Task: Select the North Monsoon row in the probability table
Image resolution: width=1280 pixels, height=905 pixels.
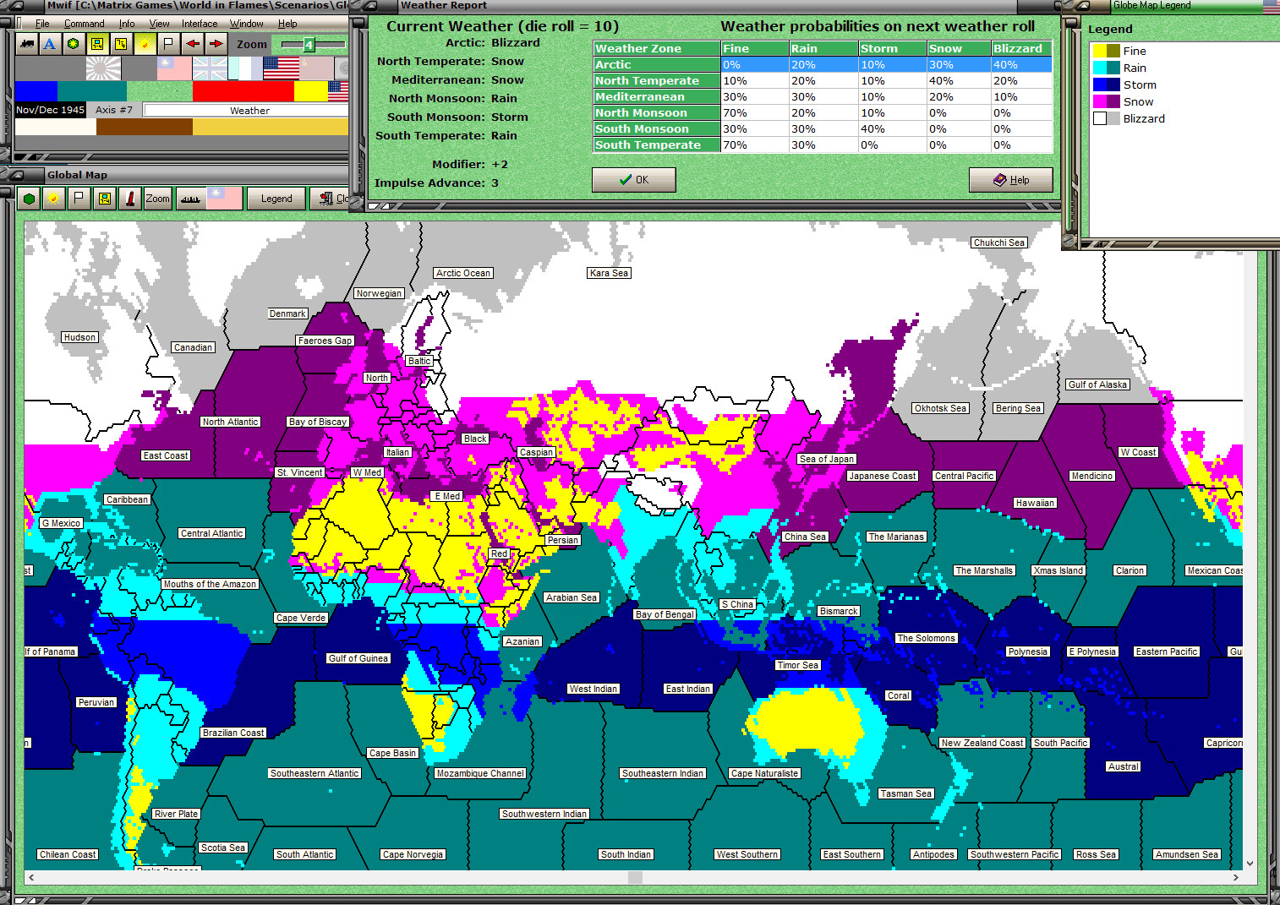Action: tap(823, 113)
